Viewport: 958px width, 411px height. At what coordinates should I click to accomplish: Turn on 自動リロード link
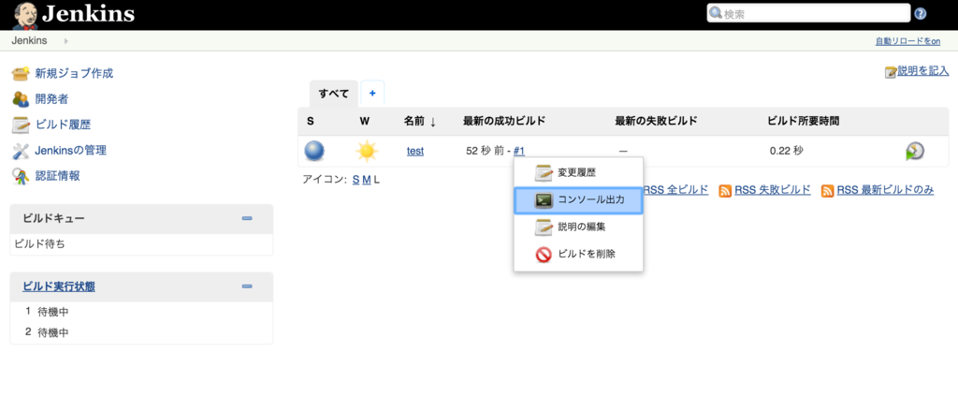click(x=907, y=41)
